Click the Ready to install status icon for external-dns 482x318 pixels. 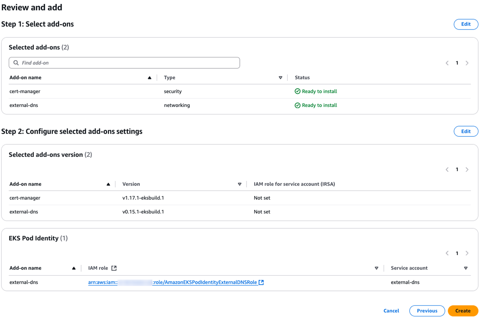coord(298,105)
